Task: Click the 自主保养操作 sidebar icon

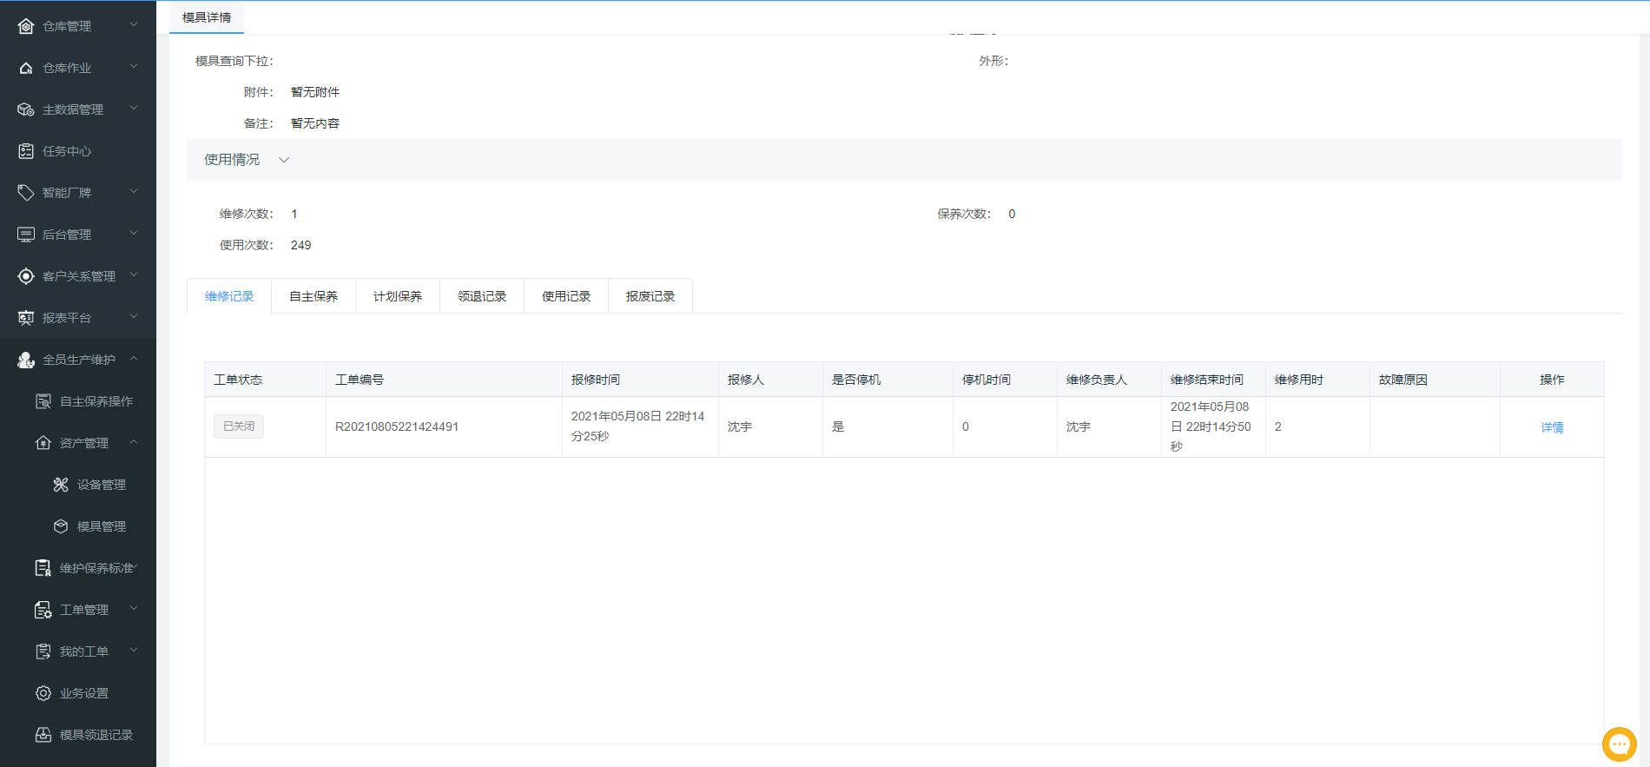Action: click(43, 401)
